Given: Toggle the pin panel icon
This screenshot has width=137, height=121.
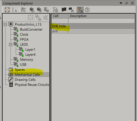Looking at the screenshot, I should pos(126,3).
